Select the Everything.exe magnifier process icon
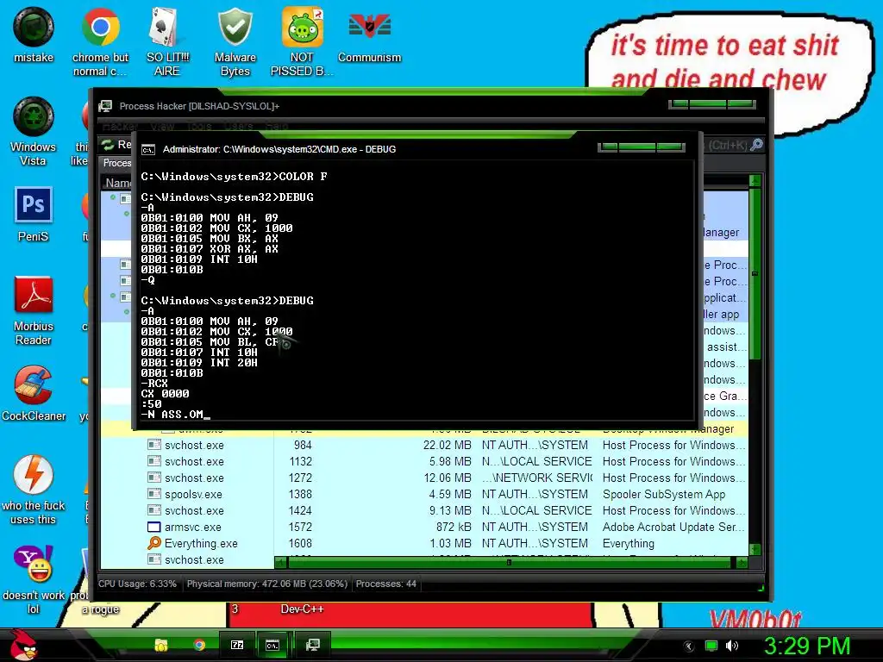This screenshot has height=662, width=883. (x=153, y=543)
